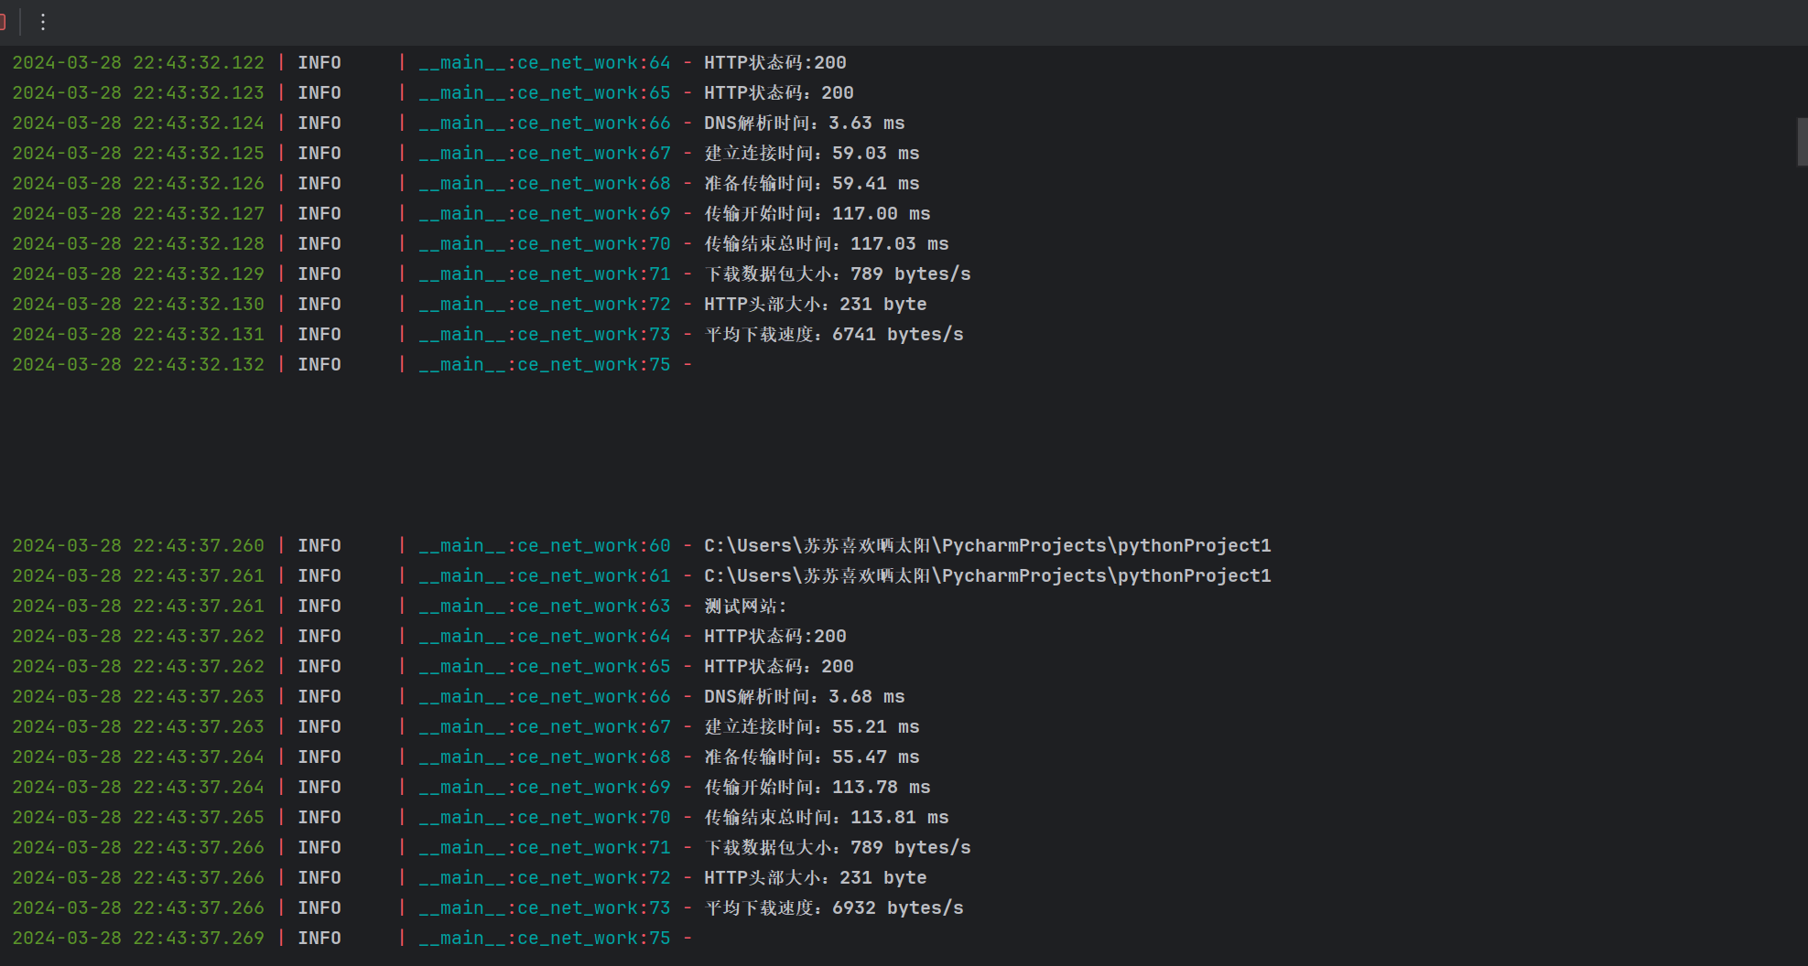The height and width of the screenshot is (966, 1808).
Task: Click 'HTTP状态码:200' at 22:43:37.262 line 64
Action: 774,637
